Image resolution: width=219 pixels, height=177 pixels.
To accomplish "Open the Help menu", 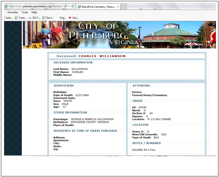I will click(x=34, y=13).
